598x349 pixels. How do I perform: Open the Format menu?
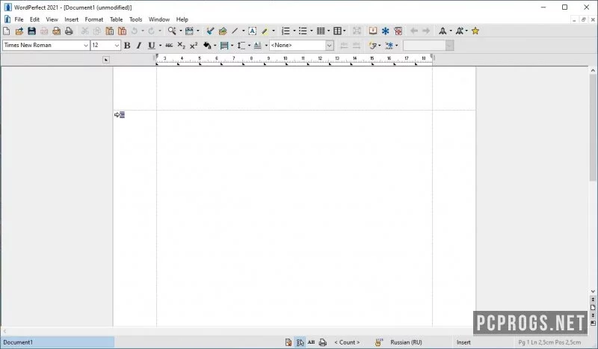tap(94, 19)
